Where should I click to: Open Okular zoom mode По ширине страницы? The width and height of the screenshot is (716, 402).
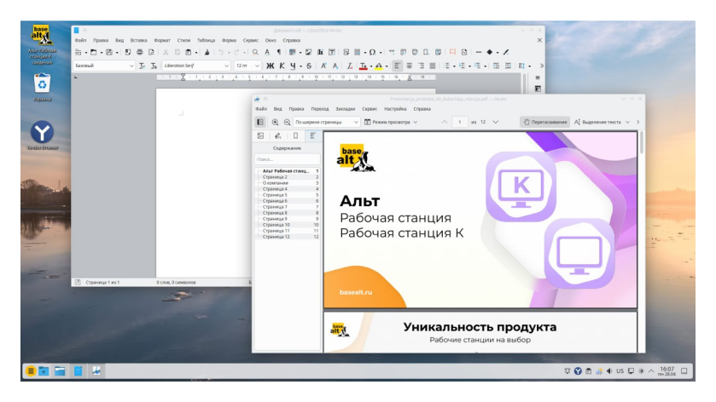327,122
